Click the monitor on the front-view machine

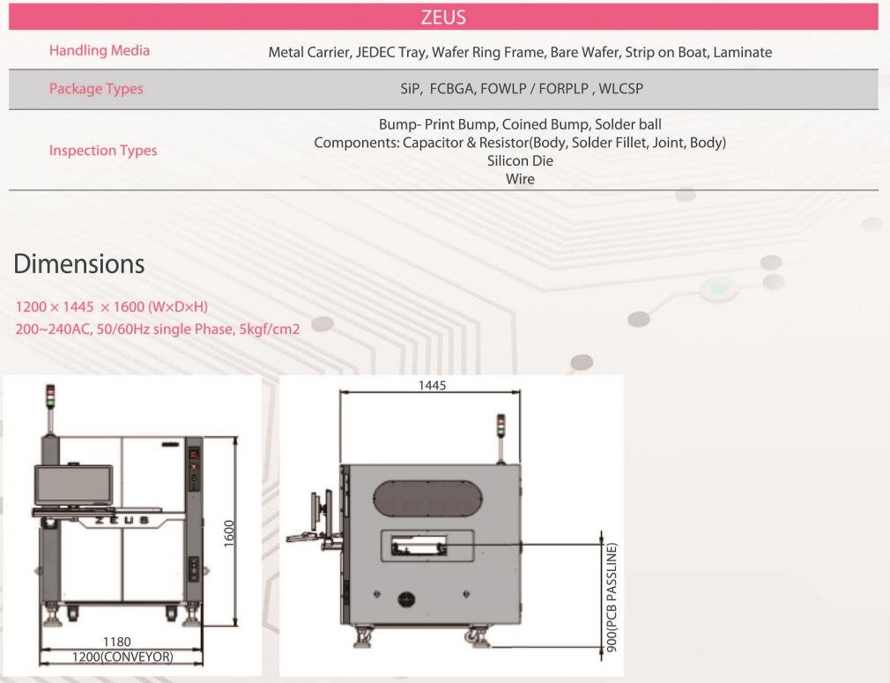74,485
